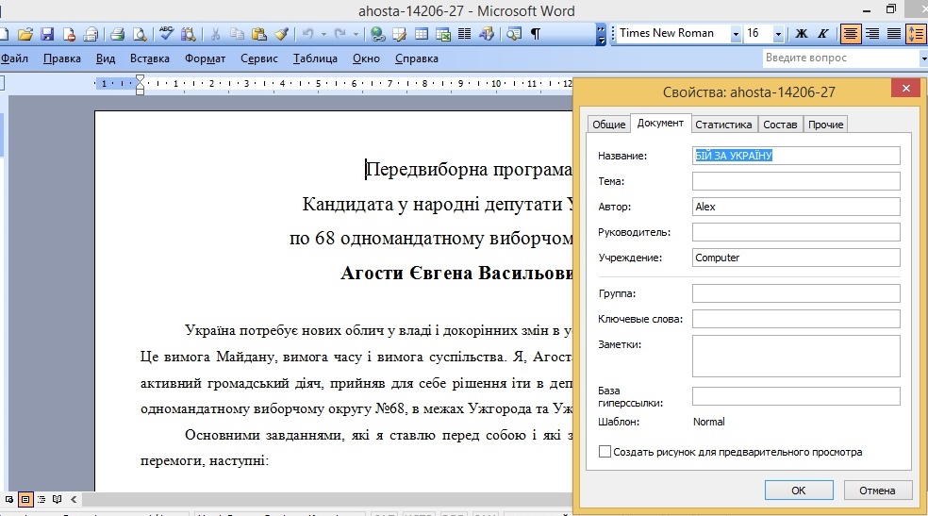The height and width of the screenshot is (516, 928).
Task: Toggle the line spacing button
Action: point(918,34)
